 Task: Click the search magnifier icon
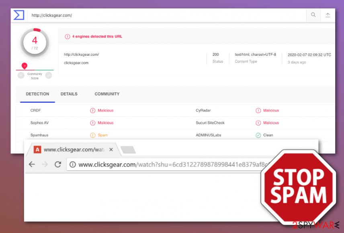click(x=313, y=15)
